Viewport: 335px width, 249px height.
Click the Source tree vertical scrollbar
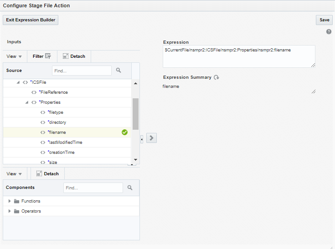pos(135,114)
